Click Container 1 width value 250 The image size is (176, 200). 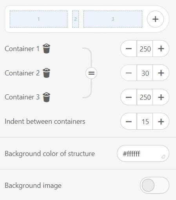pos(145,49)
